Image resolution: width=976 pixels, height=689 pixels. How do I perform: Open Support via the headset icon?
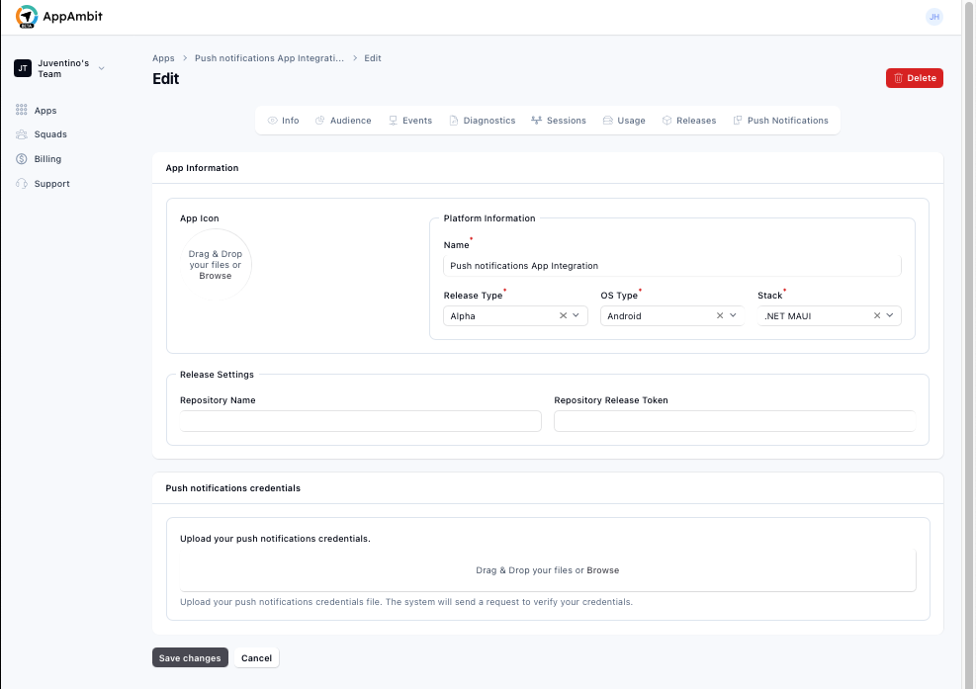(x=22, y=183)
